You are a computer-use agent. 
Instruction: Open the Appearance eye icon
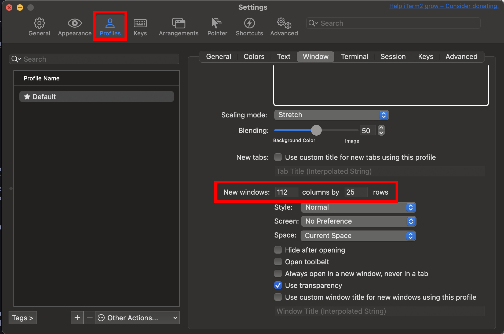(x=75, y=23)
